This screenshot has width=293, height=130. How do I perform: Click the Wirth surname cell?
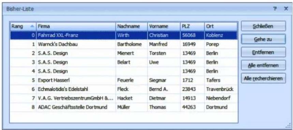point(132,35)
